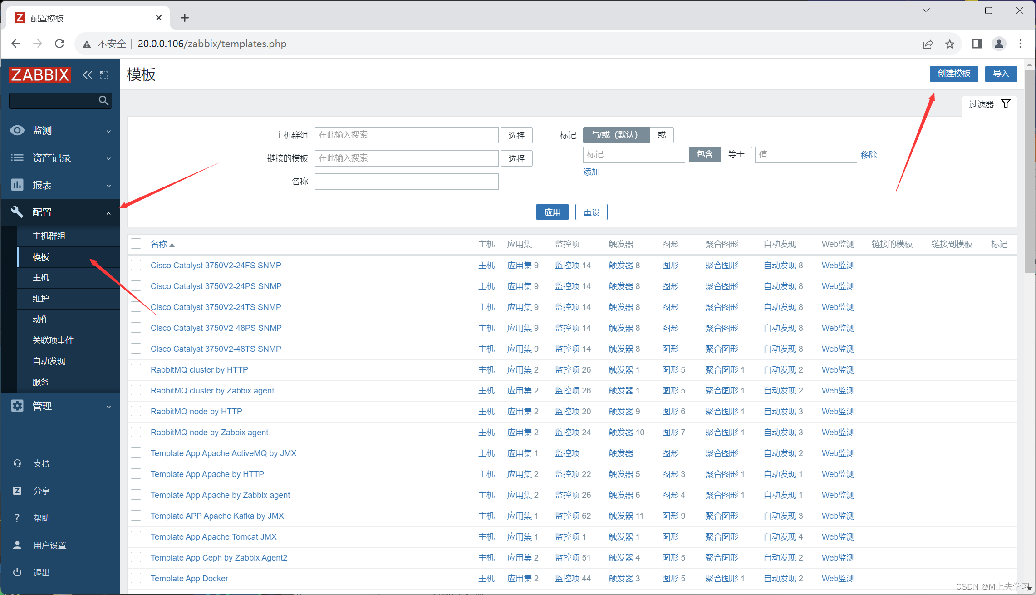Select the 与/或 (默认) tag mode

coord(616,135)
